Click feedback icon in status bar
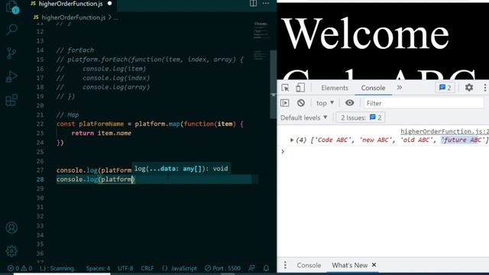Screen dimensions: 489x275 tap(251, 268)
